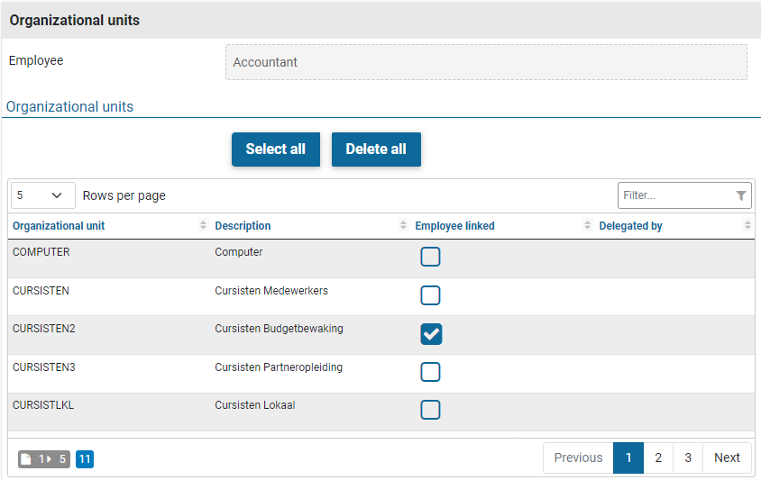Tick Employee linked checkbox for CURSISTLKL
761x480 pixels.
tap(431, 410)
